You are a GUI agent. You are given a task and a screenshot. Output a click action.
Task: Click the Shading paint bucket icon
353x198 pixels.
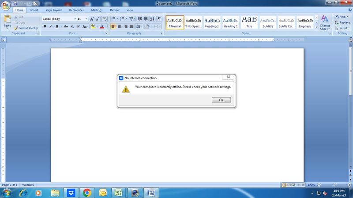coord(147,26)
